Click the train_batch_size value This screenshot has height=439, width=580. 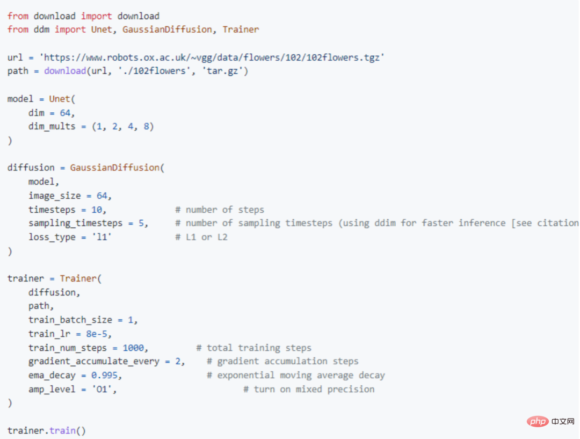[x=130, y=320]
